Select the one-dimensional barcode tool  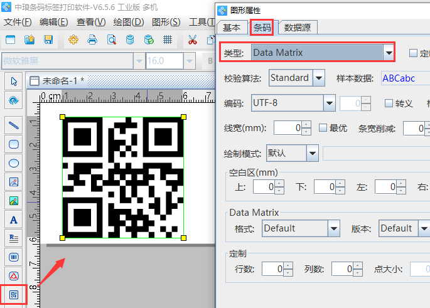tap(14, 257)
